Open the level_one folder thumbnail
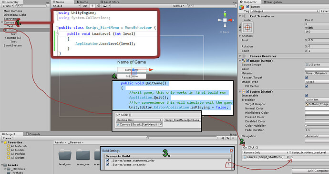This screenshot has height=174, width=329. point(65,155)
